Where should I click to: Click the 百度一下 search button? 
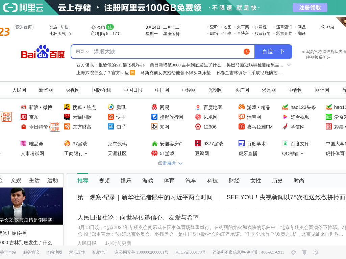[273, 52]
